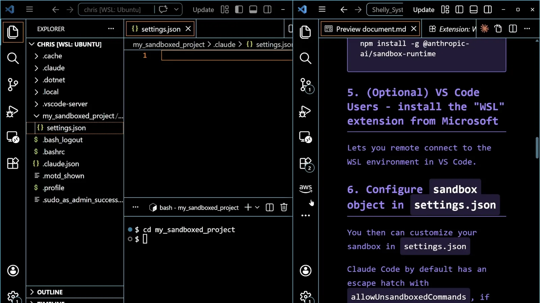Open .bashrc file in Explorer
The width and height of the screenshot is (540, 303).
[75, 152]
